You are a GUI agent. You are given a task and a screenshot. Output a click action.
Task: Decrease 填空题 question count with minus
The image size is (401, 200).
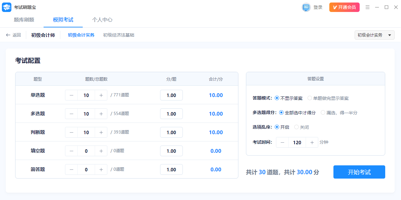click(71, 151)
